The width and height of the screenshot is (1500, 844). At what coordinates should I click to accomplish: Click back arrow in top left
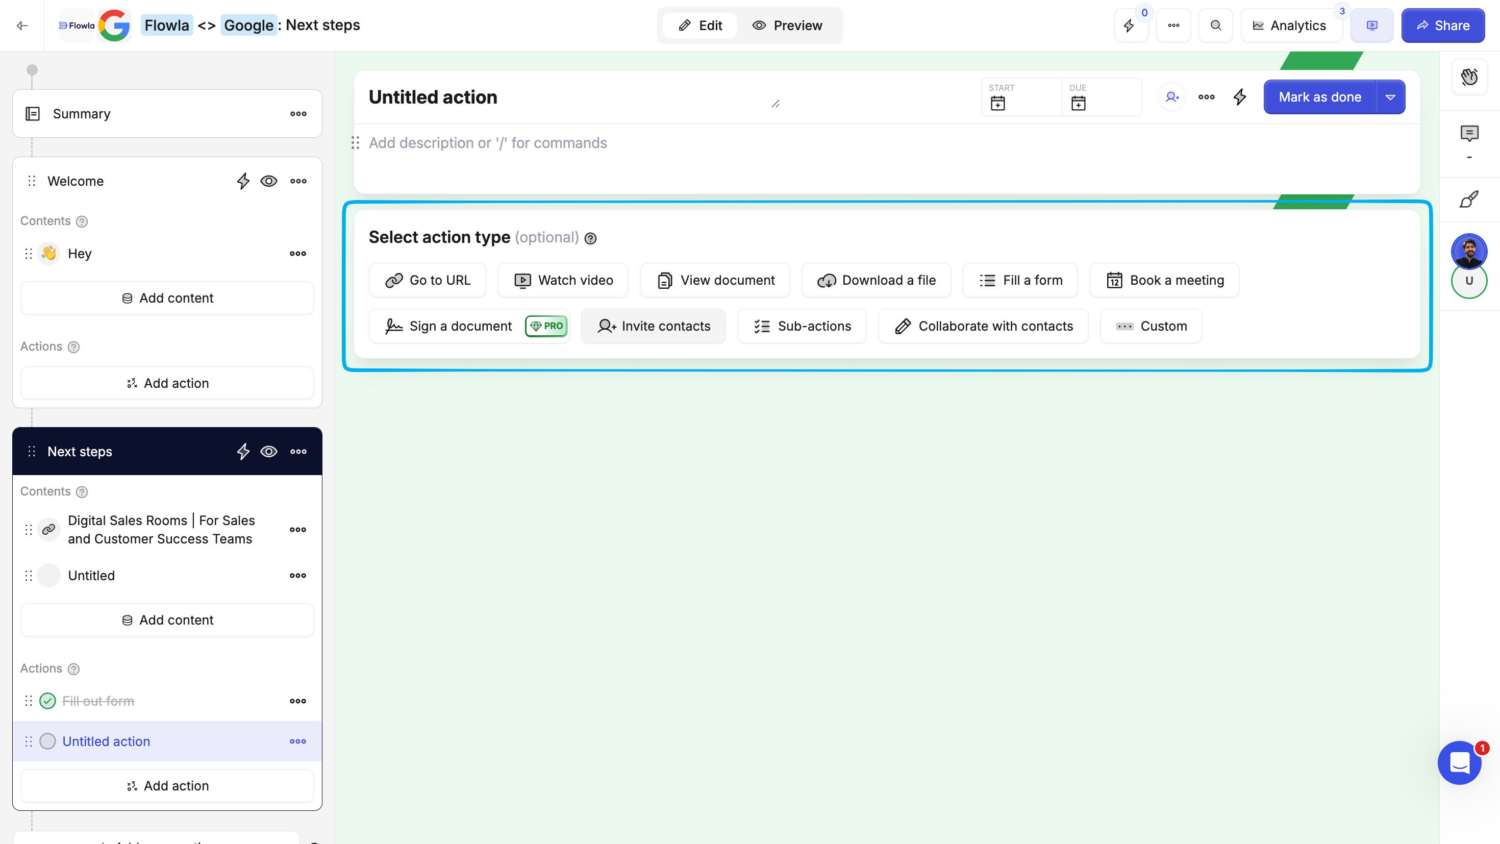click(22, 26)
